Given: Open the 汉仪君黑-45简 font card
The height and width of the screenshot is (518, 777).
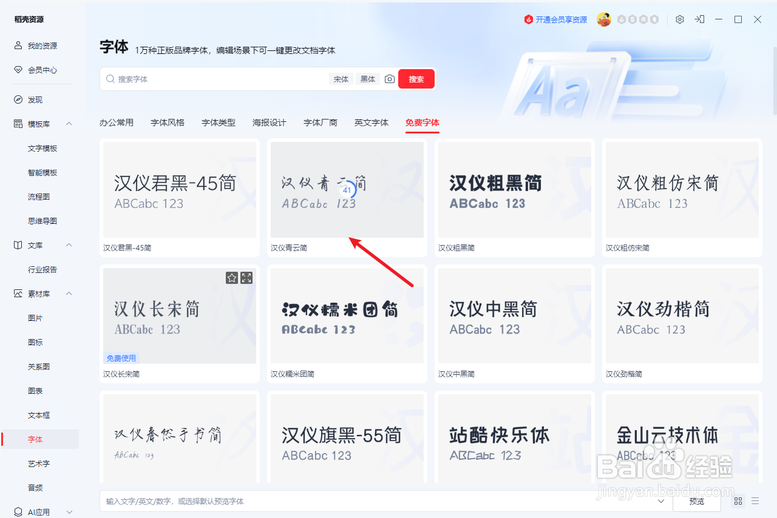Looking at the screenshot, I should pyautogui.click(x=180, y=198).
